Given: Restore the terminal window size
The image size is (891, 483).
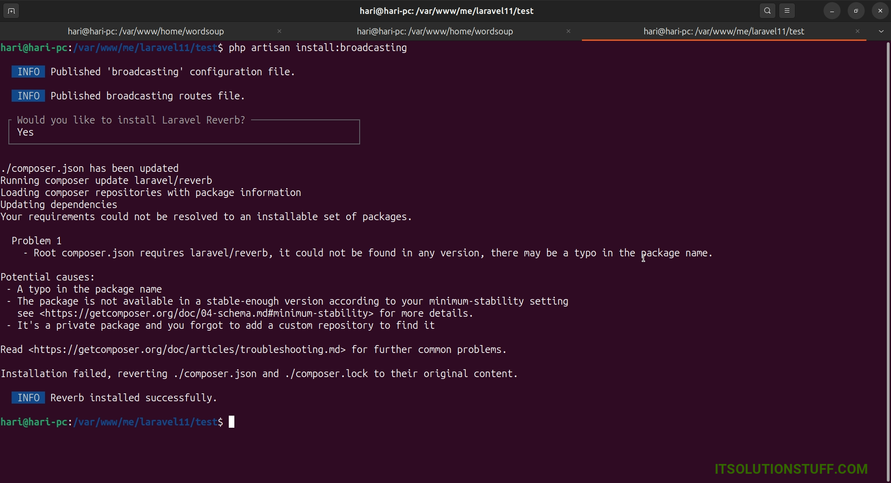Looking at the screenshot, I should click(x=856, y=11).
